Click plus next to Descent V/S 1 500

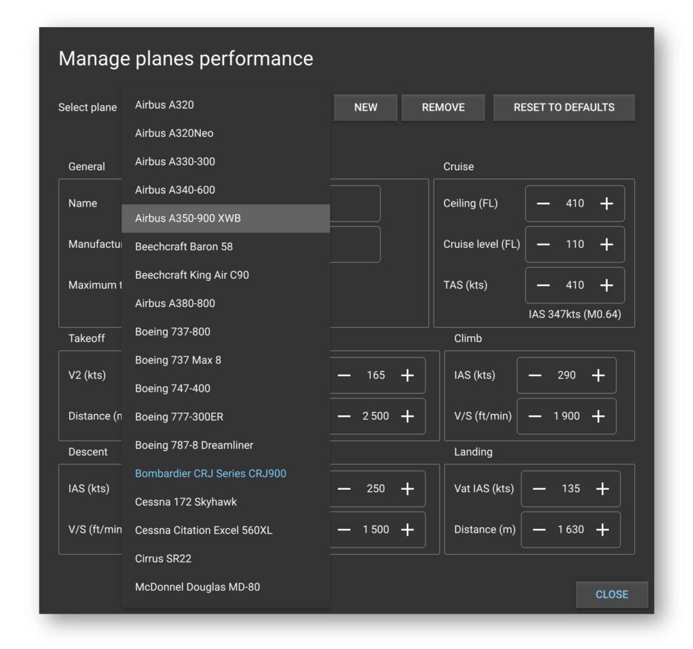[x=407, y=529]
